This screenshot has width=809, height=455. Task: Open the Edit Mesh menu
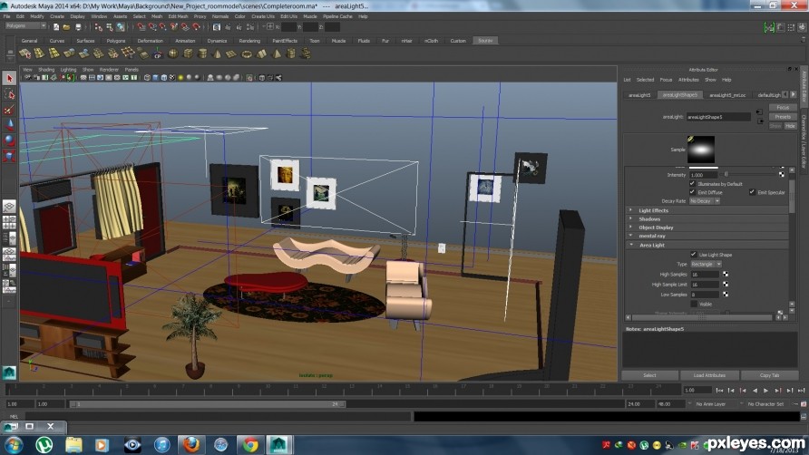tap(178, 16)
